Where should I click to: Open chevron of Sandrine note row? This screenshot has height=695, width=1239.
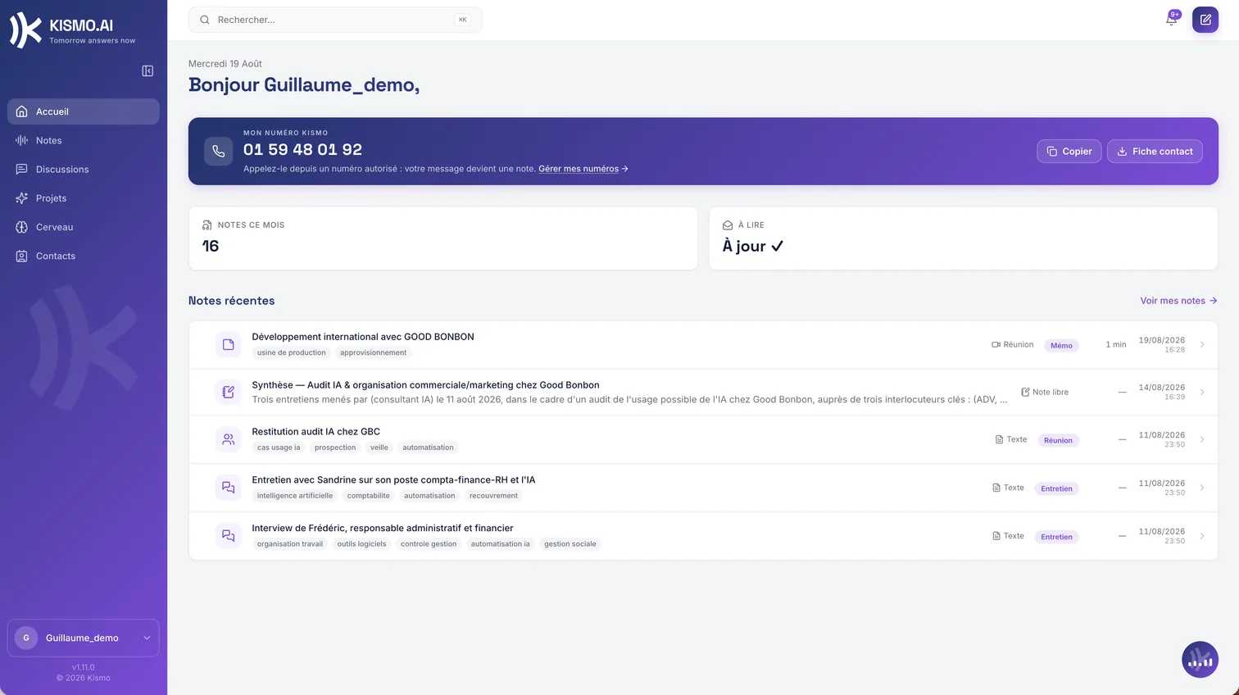point(1202,488)
